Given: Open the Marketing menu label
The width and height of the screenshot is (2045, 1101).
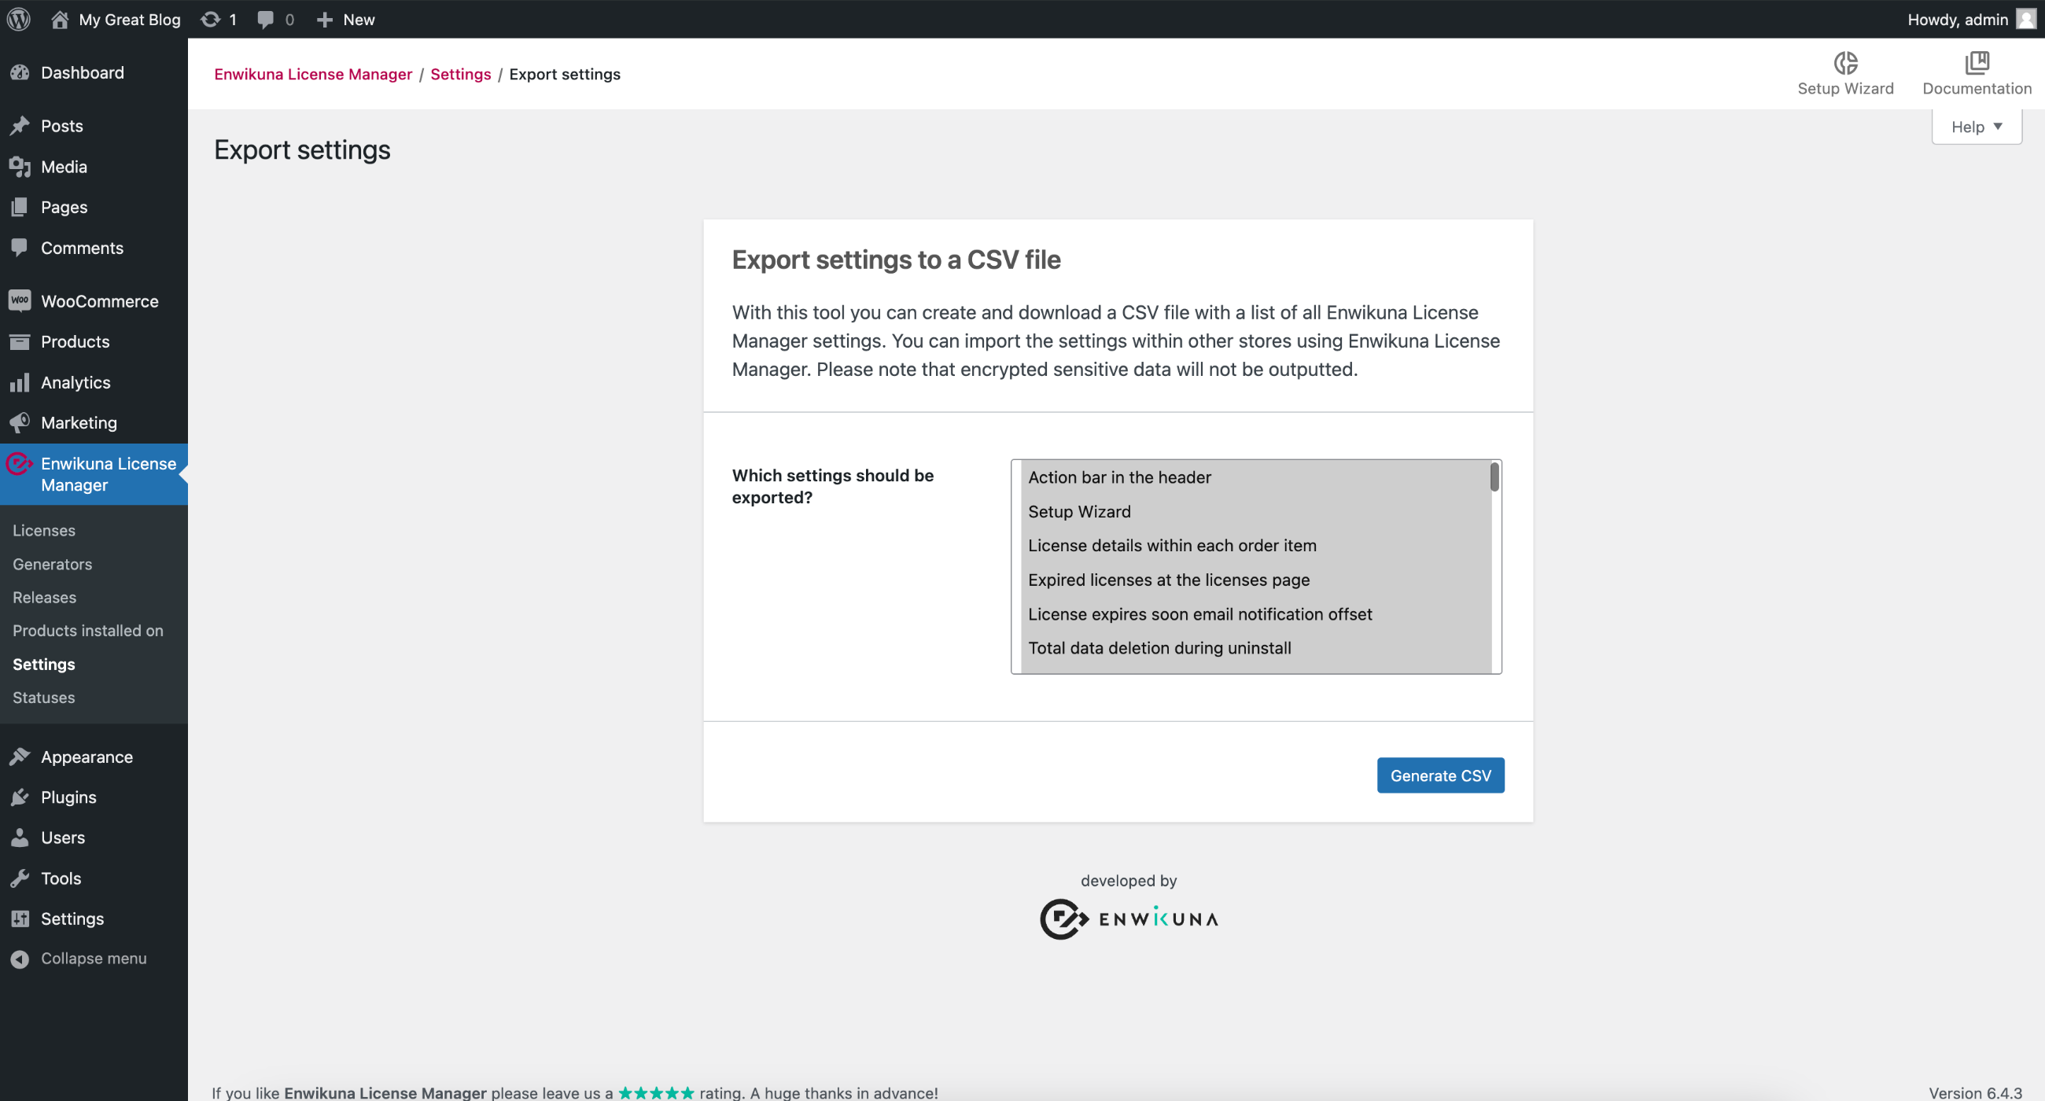Looking at the screenshot, I should [x=79, y=422].
